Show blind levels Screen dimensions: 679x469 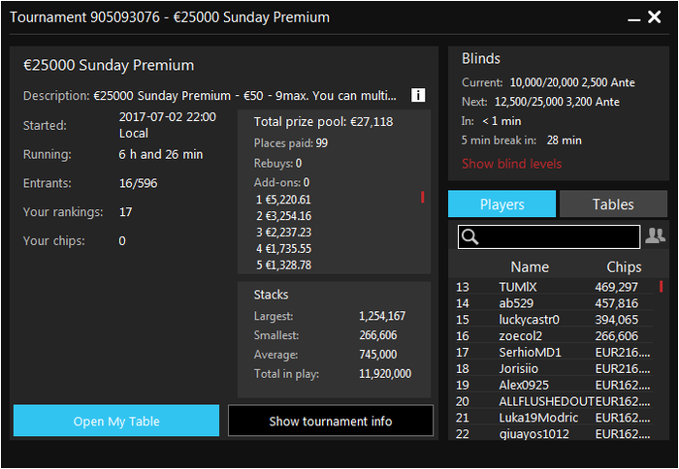click(511, 164)
